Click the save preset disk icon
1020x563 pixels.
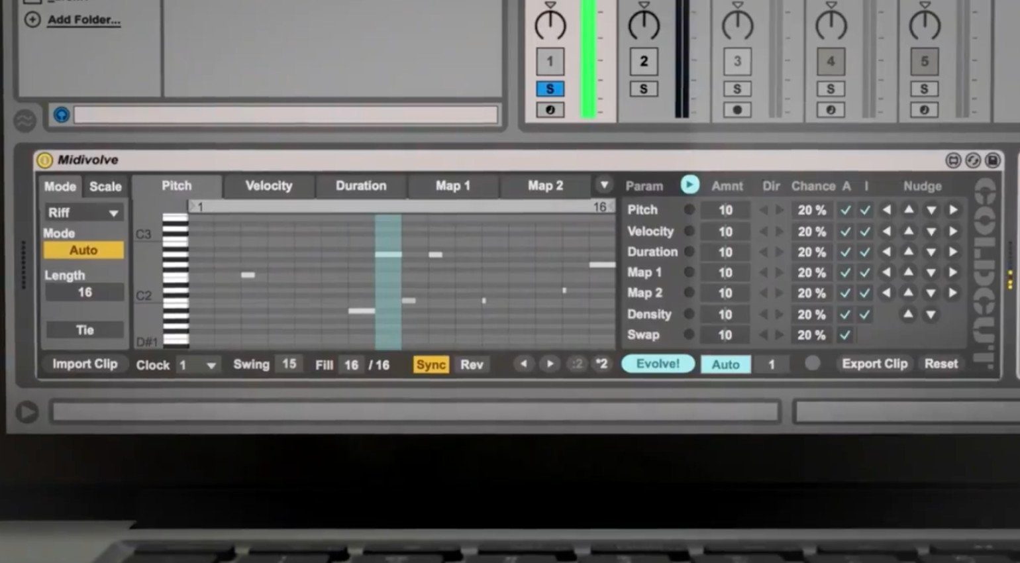coord(992,160)
